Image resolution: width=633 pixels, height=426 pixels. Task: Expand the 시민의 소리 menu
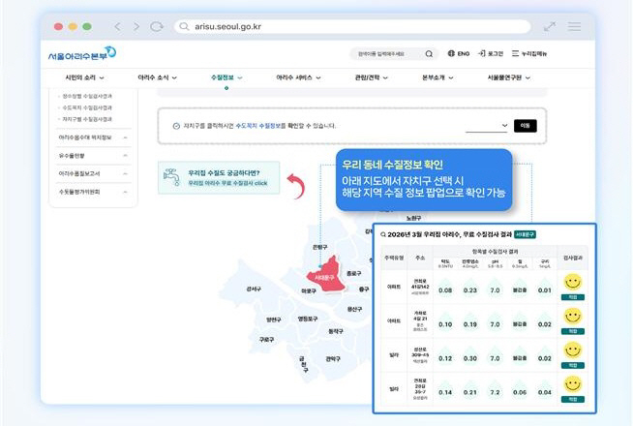pyautogui.click(x=84, y=76)
